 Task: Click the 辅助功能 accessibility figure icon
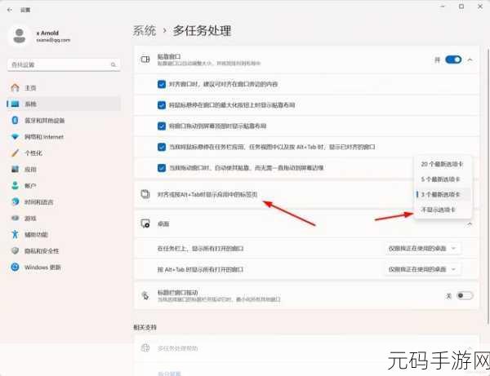click(x=15, y=234)
